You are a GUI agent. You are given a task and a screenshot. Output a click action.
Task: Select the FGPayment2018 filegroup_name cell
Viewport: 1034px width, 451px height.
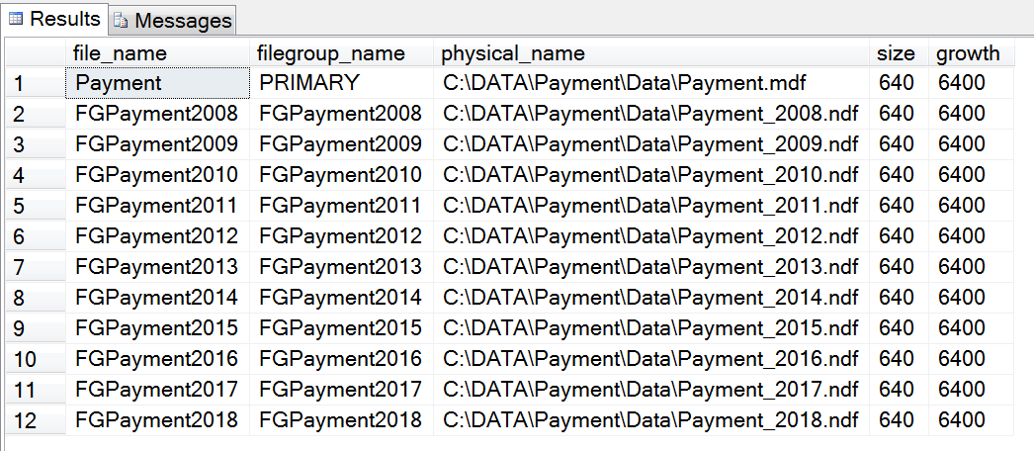pyautogui.click(x=340, y=419)
